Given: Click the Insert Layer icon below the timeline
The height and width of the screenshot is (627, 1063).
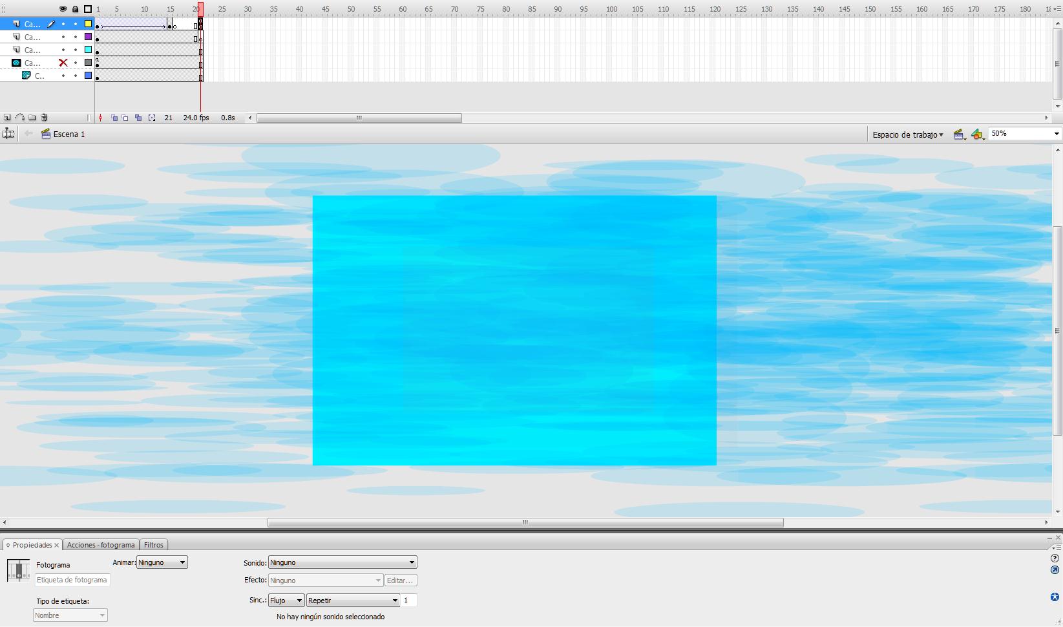Looking at the screenshot, I should click(8, 118).
